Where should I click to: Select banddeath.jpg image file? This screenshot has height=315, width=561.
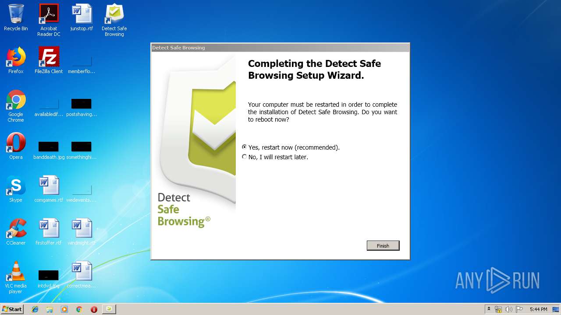tap(49, 150)
